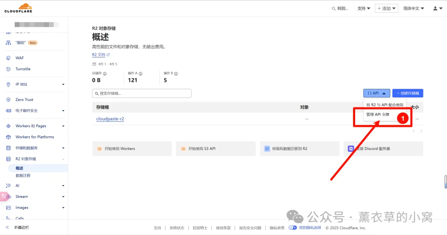Expand the Images sidebar section arrow
The image size is (447, 235).
(63, 208)
